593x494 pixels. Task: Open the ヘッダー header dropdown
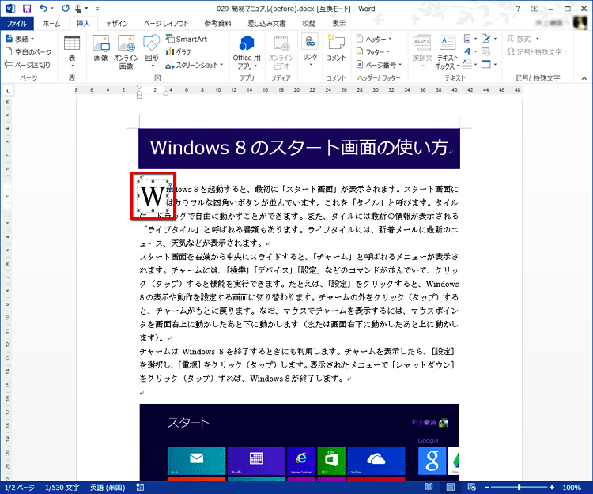pos(374,39)
